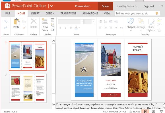
Task: Click the Format Painter brush icon
Action: click(24, 28)
